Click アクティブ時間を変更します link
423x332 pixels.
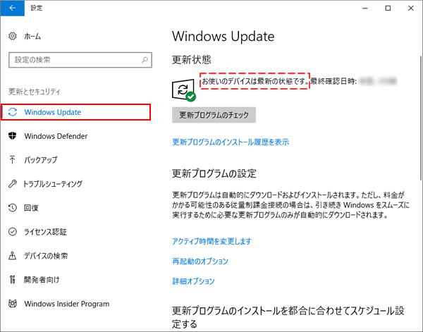pyautogui.click(x=211, y=241)
